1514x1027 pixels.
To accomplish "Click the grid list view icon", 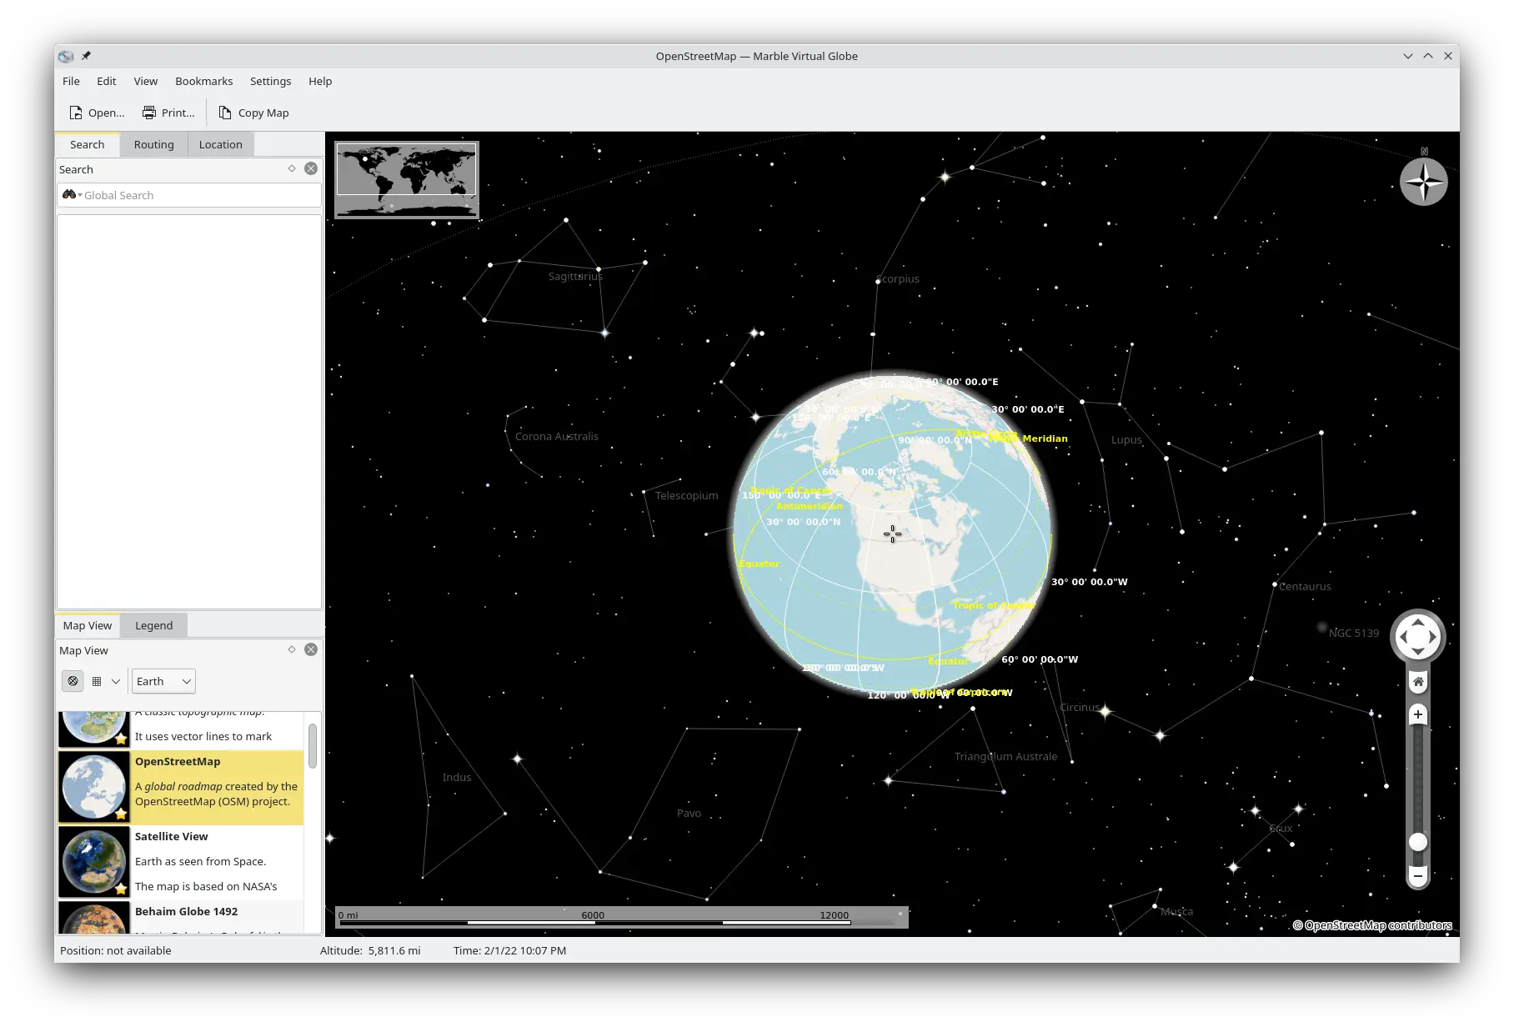I will [x=97, y=681].
